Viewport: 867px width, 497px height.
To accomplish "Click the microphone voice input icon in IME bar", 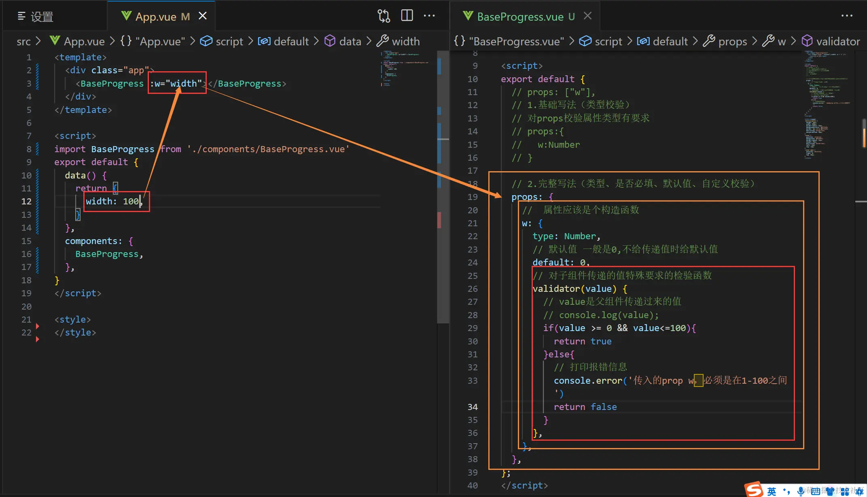I will coord(800,491).
